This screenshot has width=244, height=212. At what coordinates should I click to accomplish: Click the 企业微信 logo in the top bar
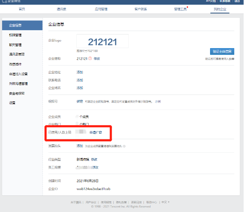11,1
